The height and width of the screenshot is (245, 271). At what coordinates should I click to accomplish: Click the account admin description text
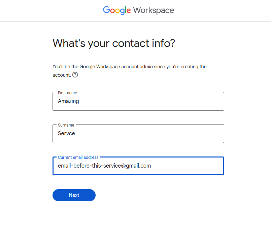point(130,67)
